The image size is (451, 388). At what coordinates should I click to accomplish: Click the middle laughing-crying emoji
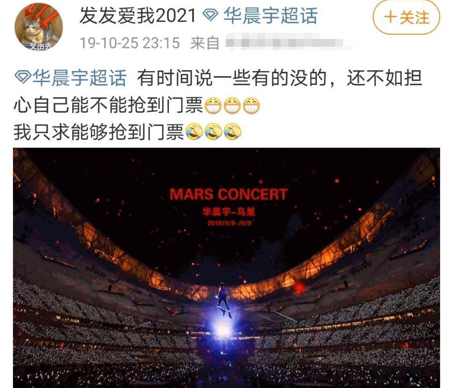213,132
